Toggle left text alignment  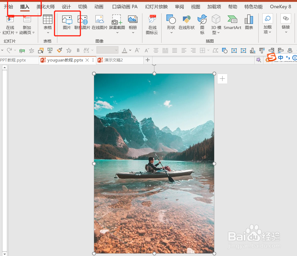184,51
